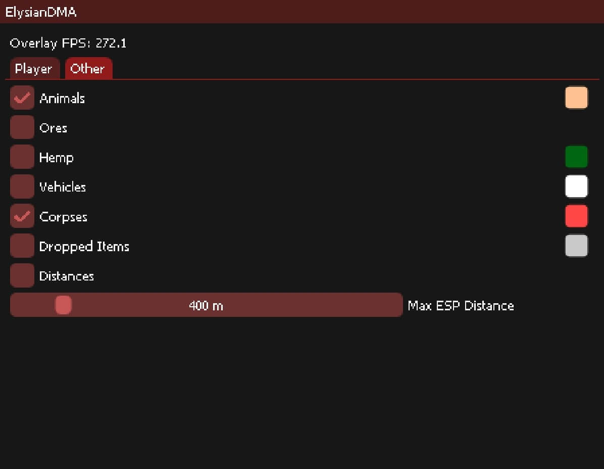This screenshot has width=604, height=469.
Task: Click the Max ESP Distance label
Action: tap(461, 306)
